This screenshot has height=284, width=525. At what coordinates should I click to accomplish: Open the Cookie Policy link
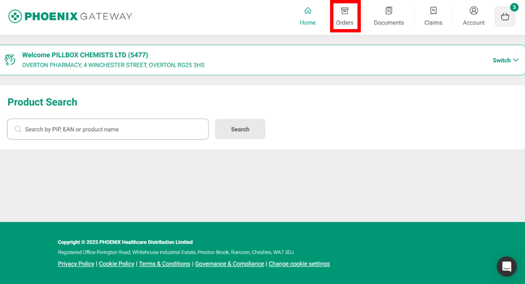click(116, 264)
